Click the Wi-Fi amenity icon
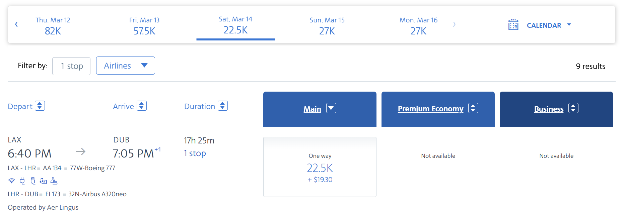Viewport: 621px width, 216px height. (x=12, y=181)
